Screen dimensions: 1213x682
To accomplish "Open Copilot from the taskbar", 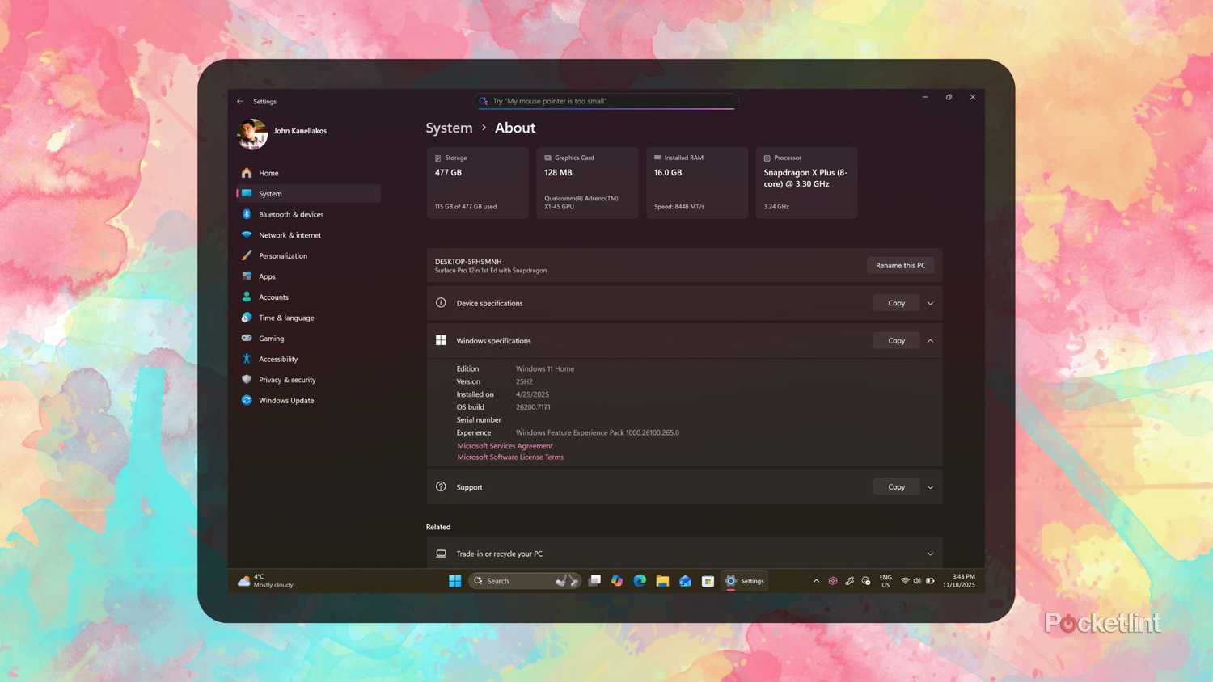I will [x=617, y=580].
